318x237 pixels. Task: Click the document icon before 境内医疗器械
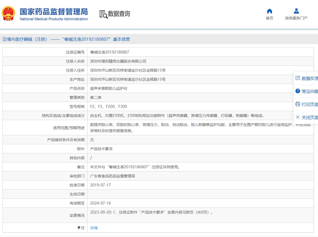tap(5, 39)
